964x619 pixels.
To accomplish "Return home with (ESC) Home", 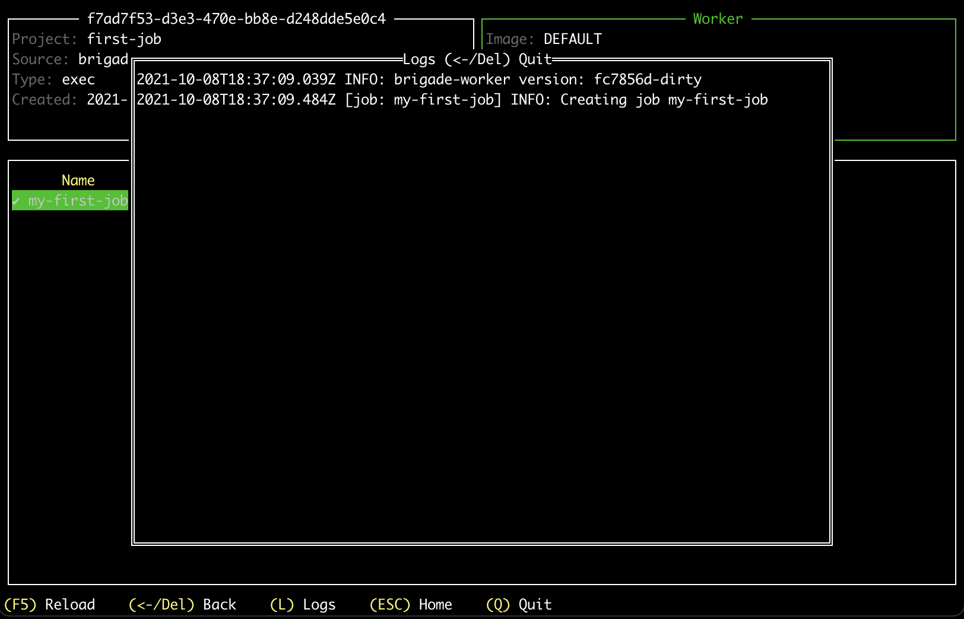I will 411,604.
